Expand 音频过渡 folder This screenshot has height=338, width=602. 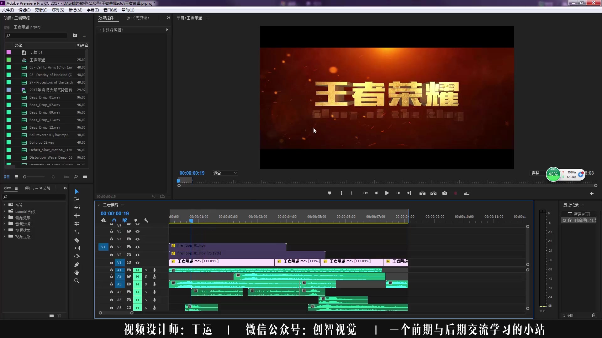(x=4, y=224)
